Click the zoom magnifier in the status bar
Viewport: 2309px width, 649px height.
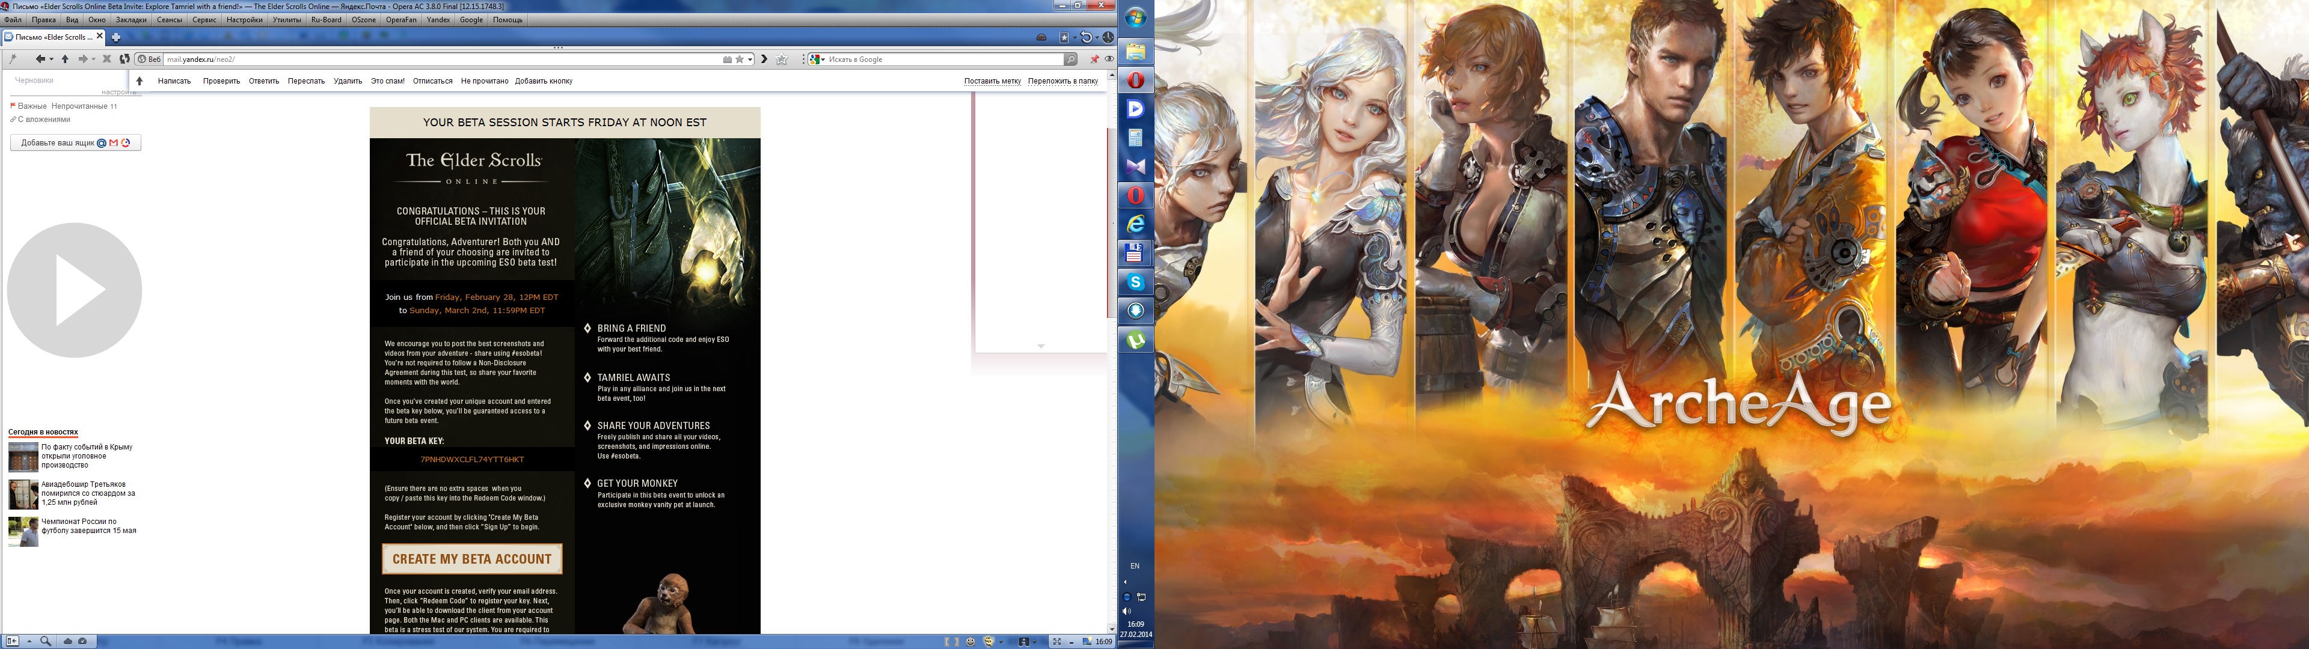pos(45,641)
